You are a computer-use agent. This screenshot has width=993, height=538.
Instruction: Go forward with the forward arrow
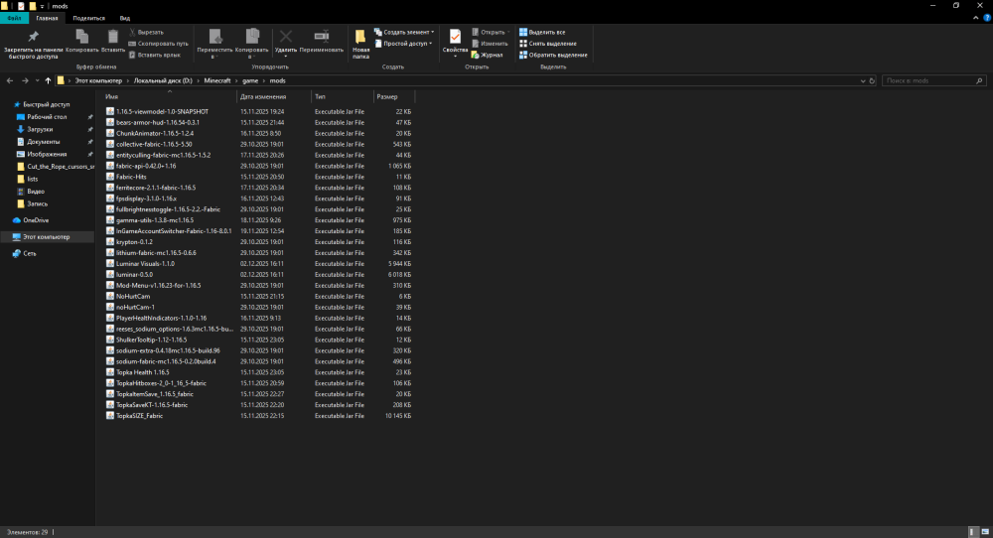pos(25,81)
